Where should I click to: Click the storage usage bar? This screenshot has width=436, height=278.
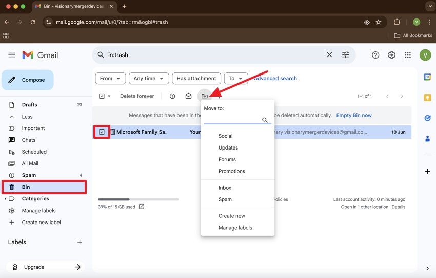[138, 199]
